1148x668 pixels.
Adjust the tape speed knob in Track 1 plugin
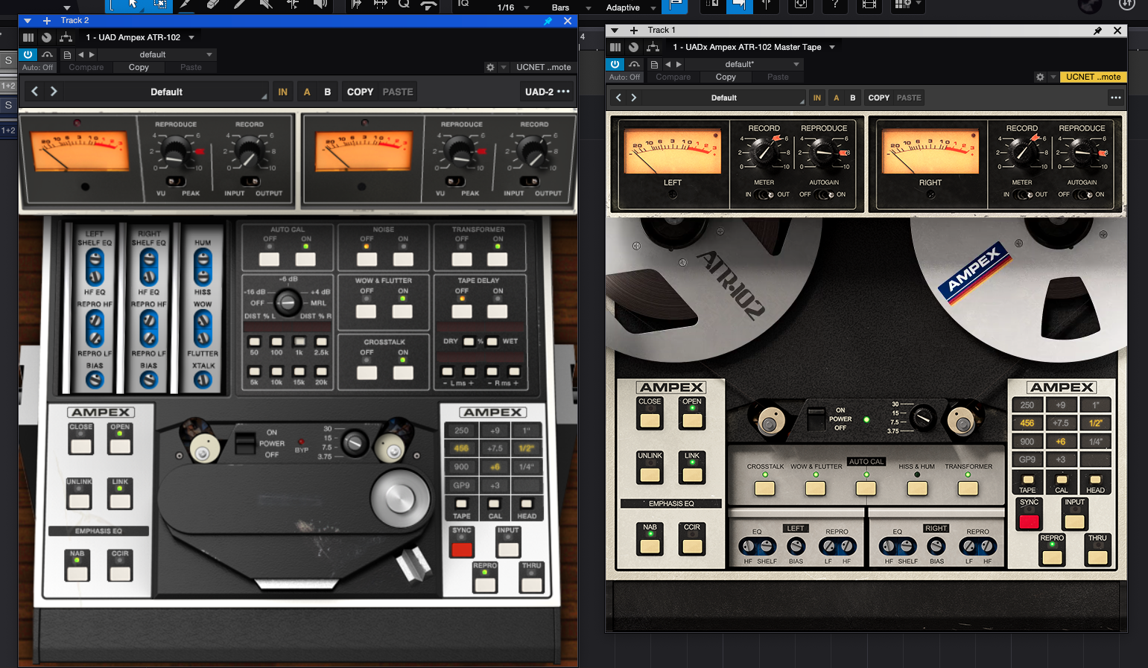point(923,417)
